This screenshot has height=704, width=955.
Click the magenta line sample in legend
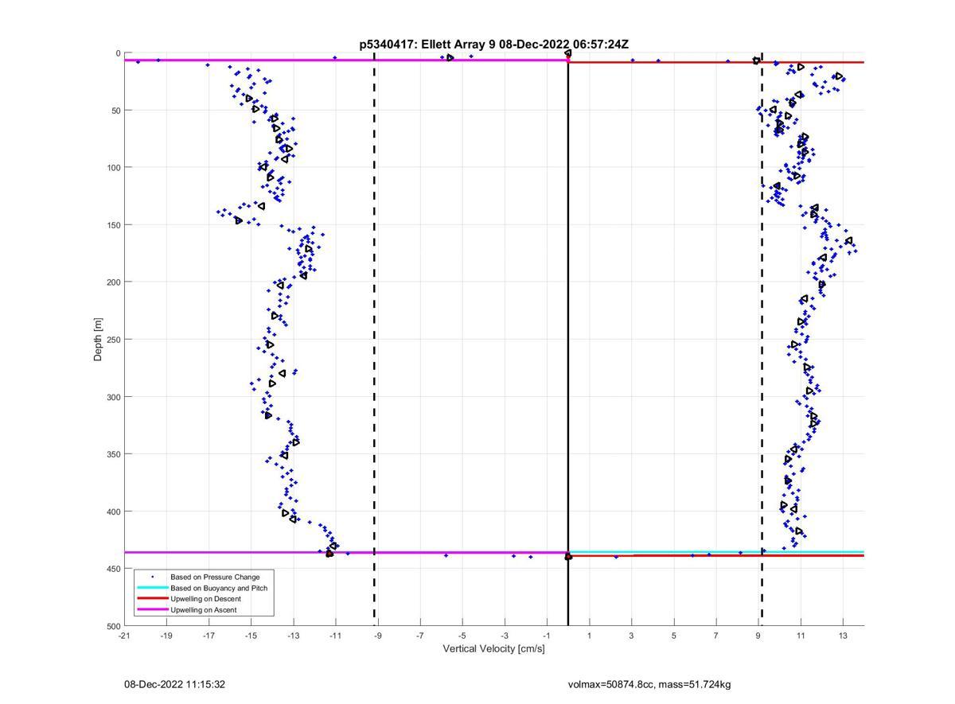(153, 610)
